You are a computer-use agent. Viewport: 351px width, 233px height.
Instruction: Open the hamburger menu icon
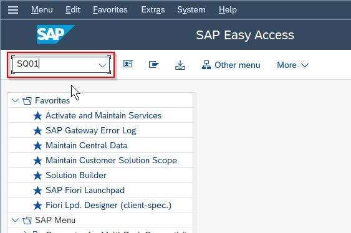[x=13, y=10]
